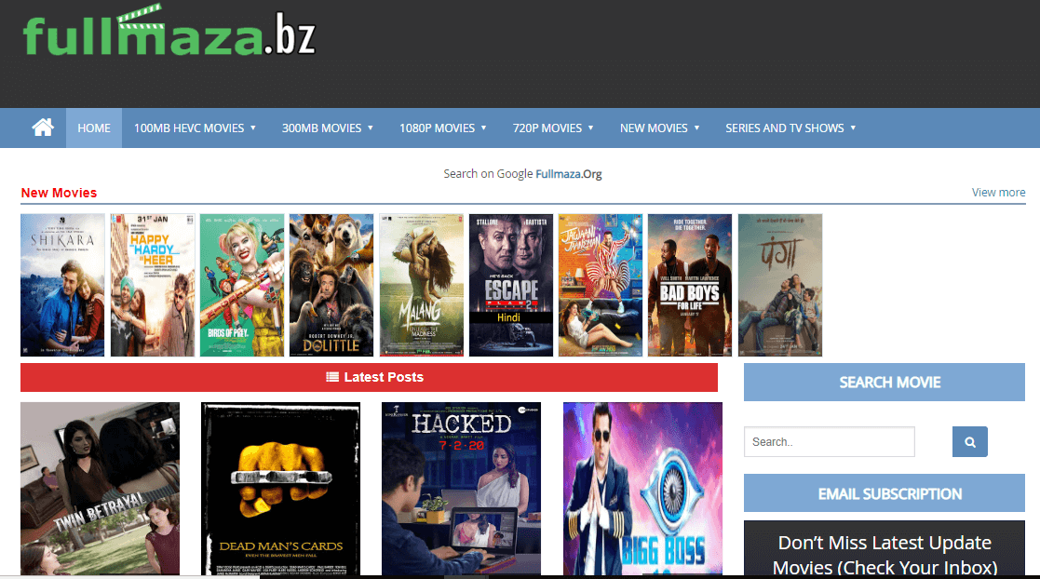Open the Twin Betrayal post thumbnail
The width and height of the screenshot is (1040, 579).
click(101, 489)
